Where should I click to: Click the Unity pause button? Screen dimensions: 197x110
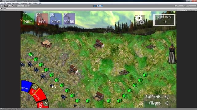98,6
